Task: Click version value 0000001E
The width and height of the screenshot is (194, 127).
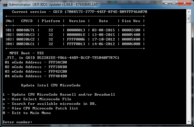Action: pyautogui.click(x=76, y=35)
